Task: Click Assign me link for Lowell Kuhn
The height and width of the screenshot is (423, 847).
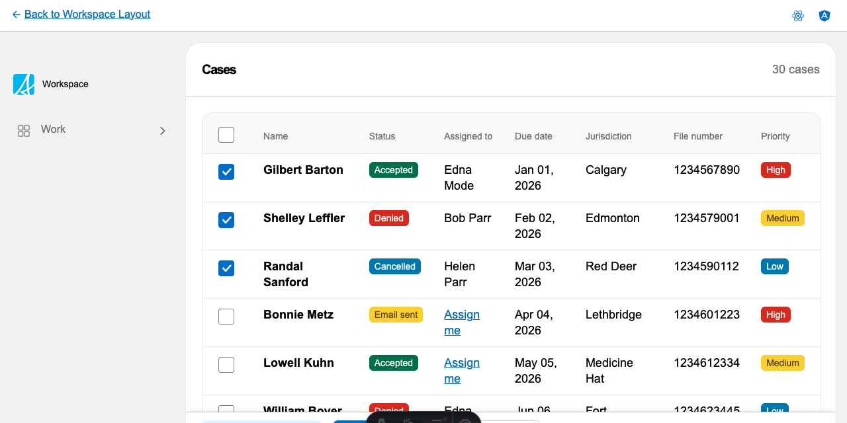Action: [x=462, y=371]
